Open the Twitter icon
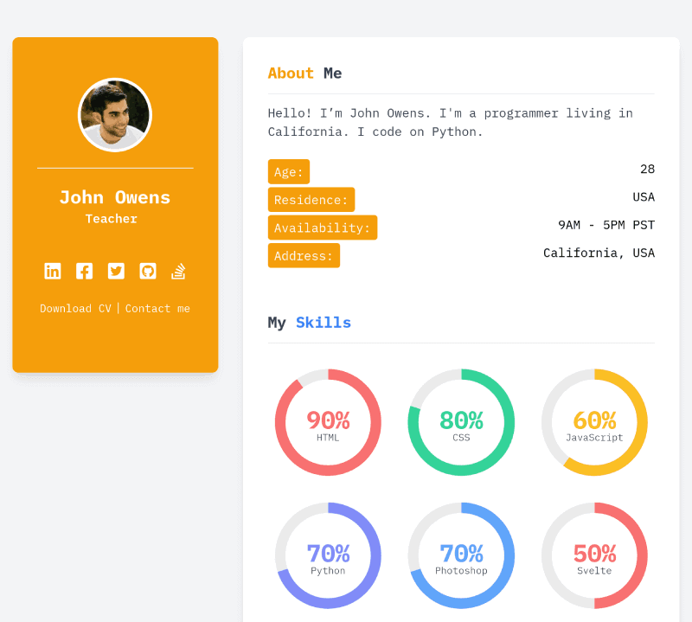The width and height of the screenshot is (692, 622). click(x=116, y=271)
